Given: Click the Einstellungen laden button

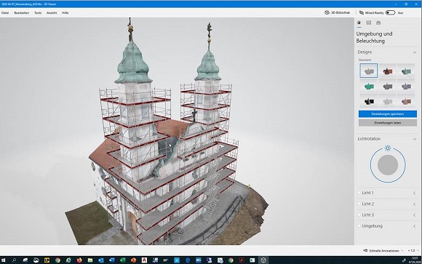Looking at the screenshot, I should [388, 123].
